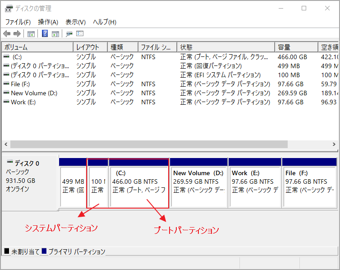The width and height of the screenshot is (340, 270).
Task: Open the ファイル(F) menu
Action: 18,22
